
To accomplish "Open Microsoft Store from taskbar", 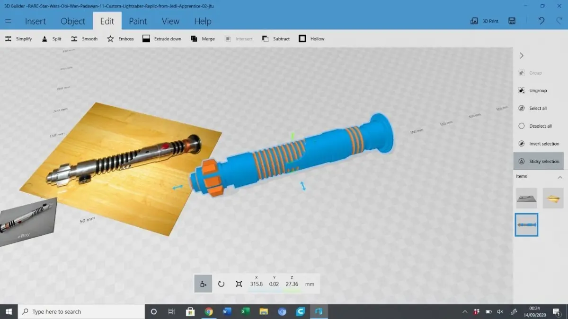I will (190, 311).
